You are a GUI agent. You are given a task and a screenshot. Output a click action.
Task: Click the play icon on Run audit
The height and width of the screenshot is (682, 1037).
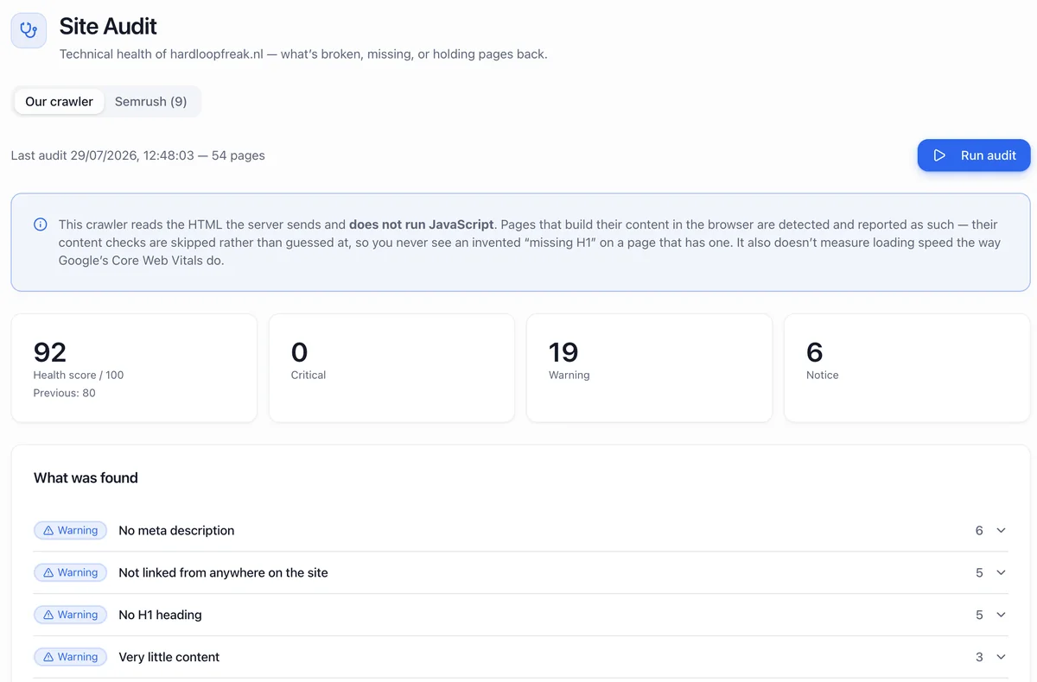(939, 155)
